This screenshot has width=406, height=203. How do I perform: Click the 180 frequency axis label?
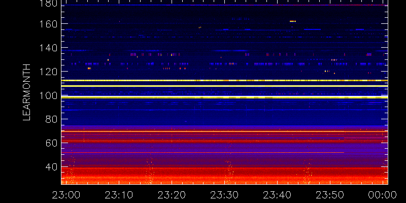click(x=48, y=3)
